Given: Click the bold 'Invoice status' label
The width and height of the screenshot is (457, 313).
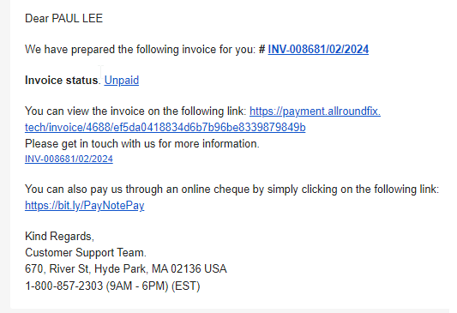Looking at the screenshot, I should click(61, 80).
